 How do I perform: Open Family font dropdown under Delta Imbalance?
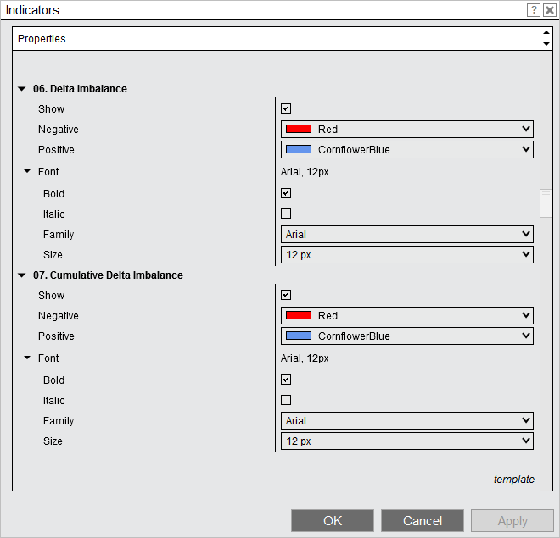(406, 235)
